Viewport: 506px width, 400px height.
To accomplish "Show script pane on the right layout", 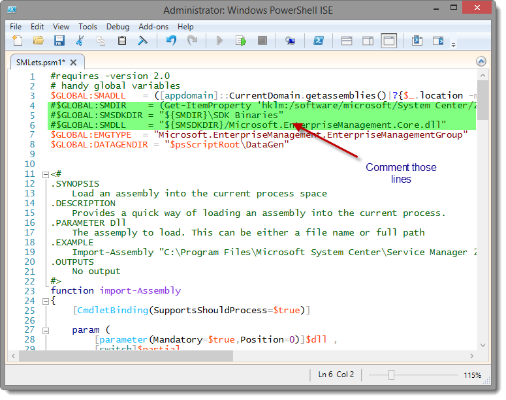I will point(368,41).
